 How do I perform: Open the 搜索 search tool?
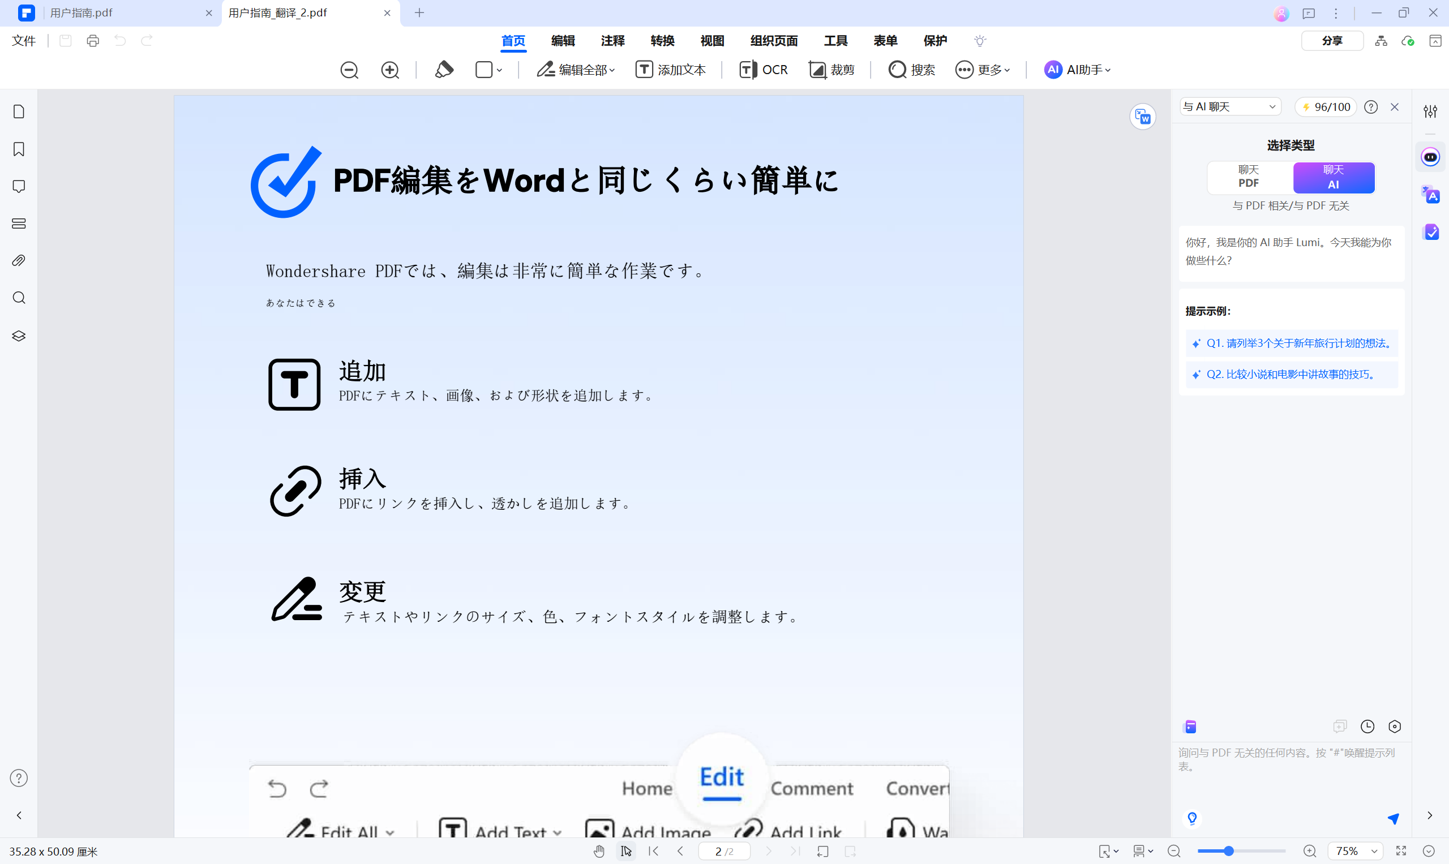click(x=911, y=70)
